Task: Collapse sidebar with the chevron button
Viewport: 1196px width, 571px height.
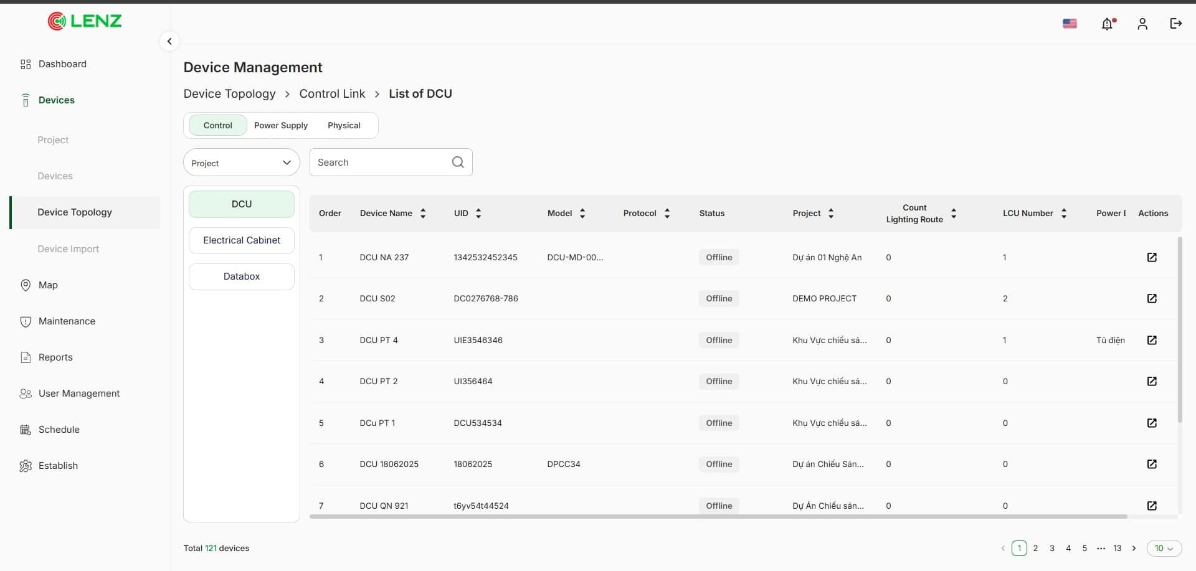Action: 169,41
